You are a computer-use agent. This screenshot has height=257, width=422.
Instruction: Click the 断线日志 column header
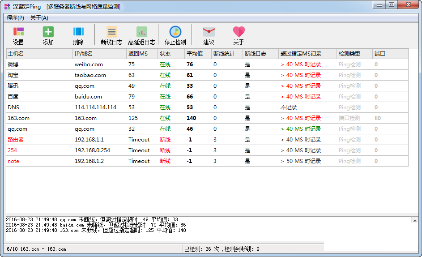click(261, 54)
